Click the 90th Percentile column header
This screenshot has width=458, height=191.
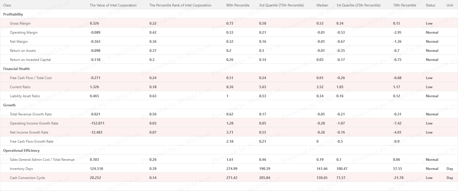(x=237, y=5)
